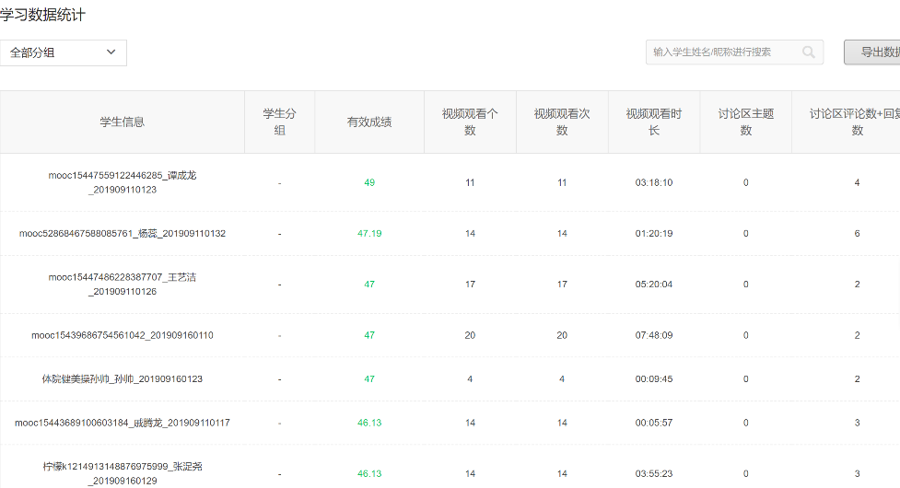This screenshot has height=488, width=900.
Task: Click the search magnifier icon
Action: click(x=809, y=52)
